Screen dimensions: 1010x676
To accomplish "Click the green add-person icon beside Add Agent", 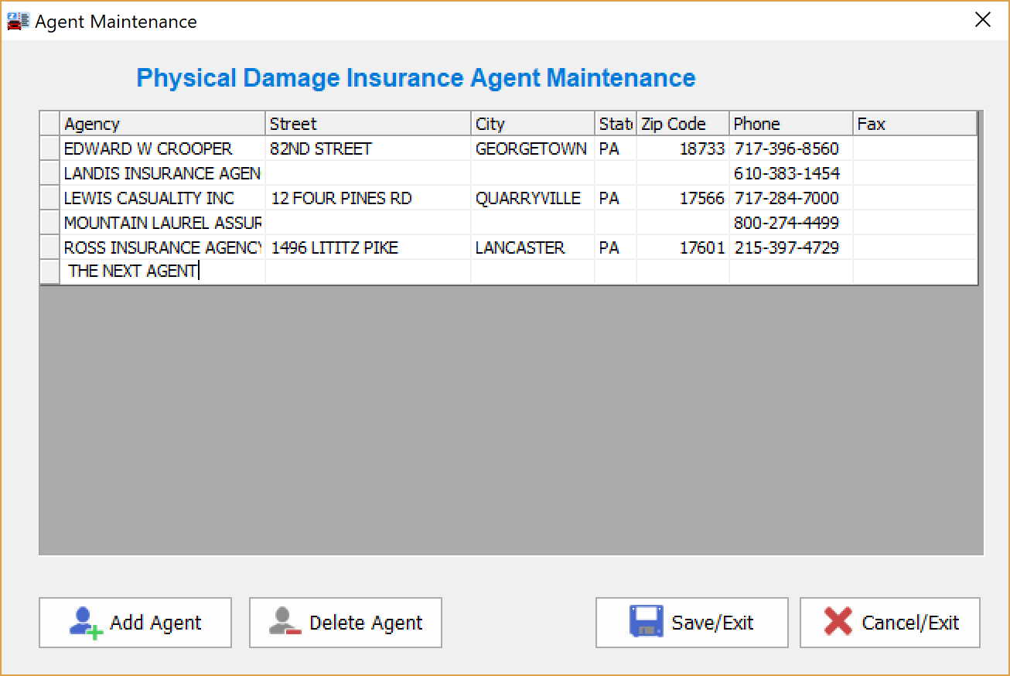I will coord(87,623).
